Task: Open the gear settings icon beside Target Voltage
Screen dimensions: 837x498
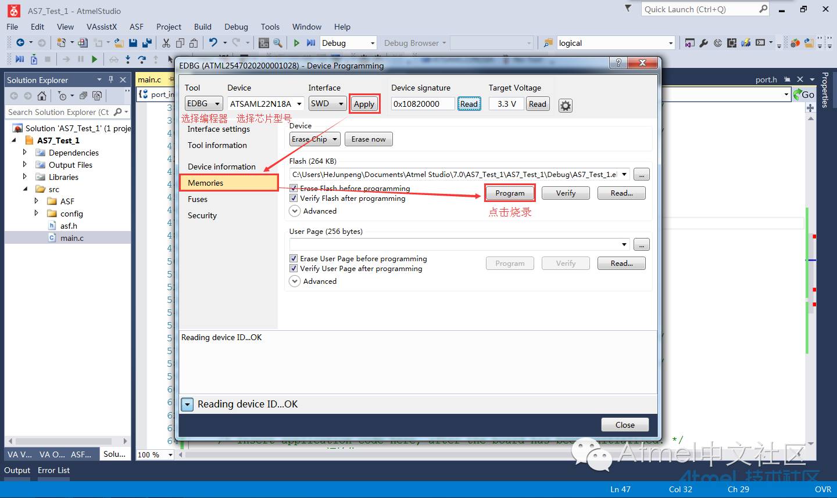Action: [x=566, y=105]
